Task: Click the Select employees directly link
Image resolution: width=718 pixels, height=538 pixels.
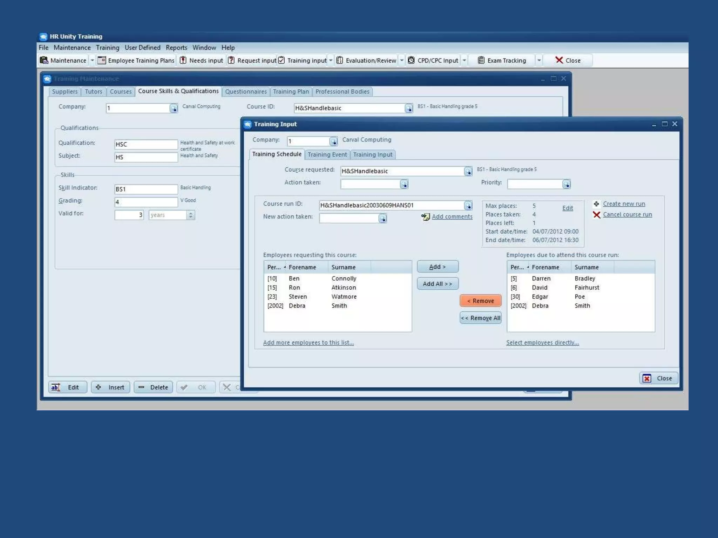Action: point(542,343)
